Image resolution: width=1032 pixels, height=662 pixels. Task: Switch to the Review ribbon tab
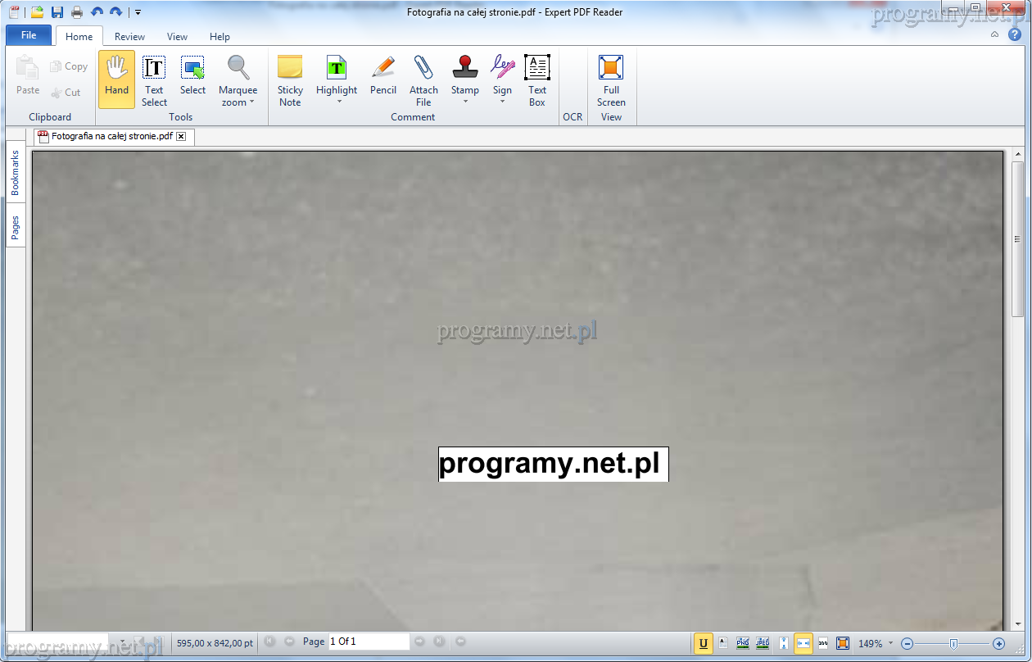(x=129, y=36)
